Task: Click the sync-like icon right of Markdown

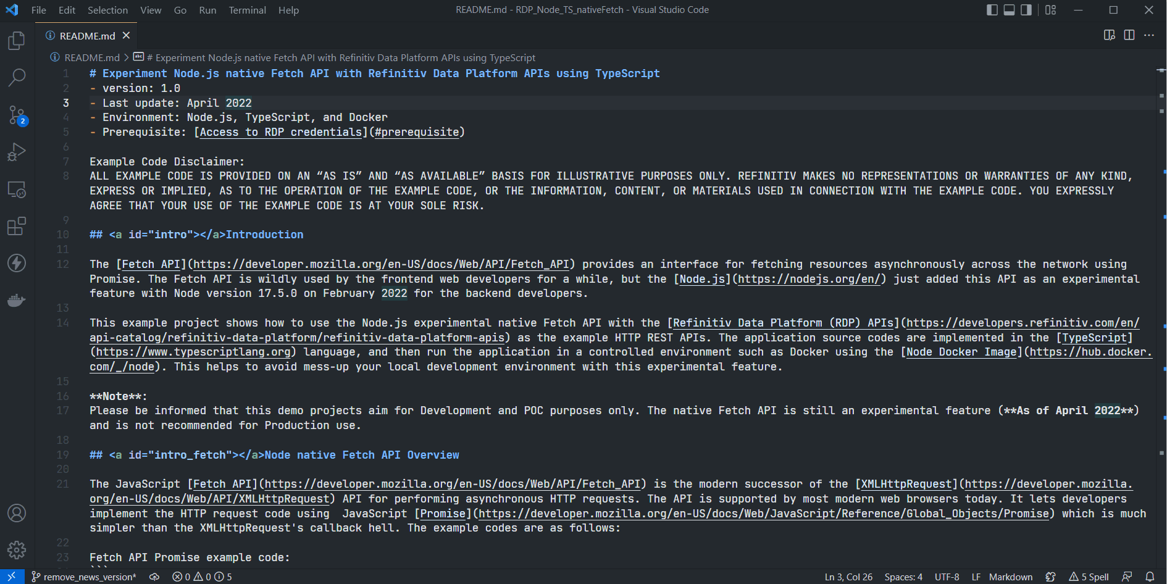Action: point(1050,577)
